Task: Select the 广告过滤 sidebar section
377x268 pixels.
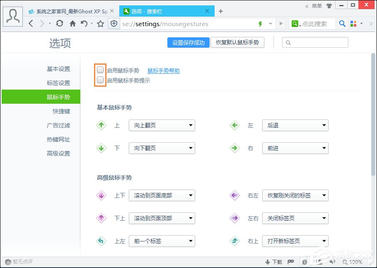Action: (x=58, y=125)
